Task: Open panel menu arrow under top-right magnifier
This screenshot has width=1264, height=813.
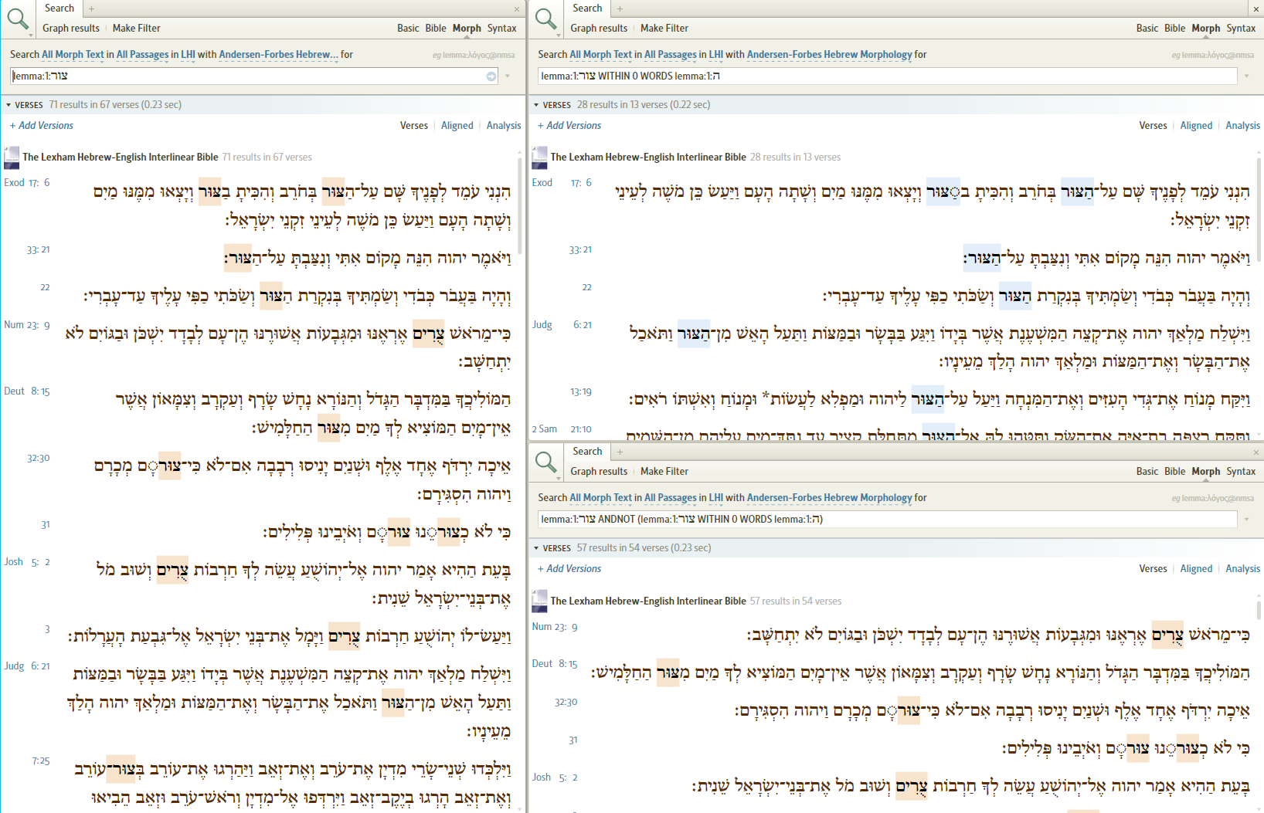Action: (558, 35)
